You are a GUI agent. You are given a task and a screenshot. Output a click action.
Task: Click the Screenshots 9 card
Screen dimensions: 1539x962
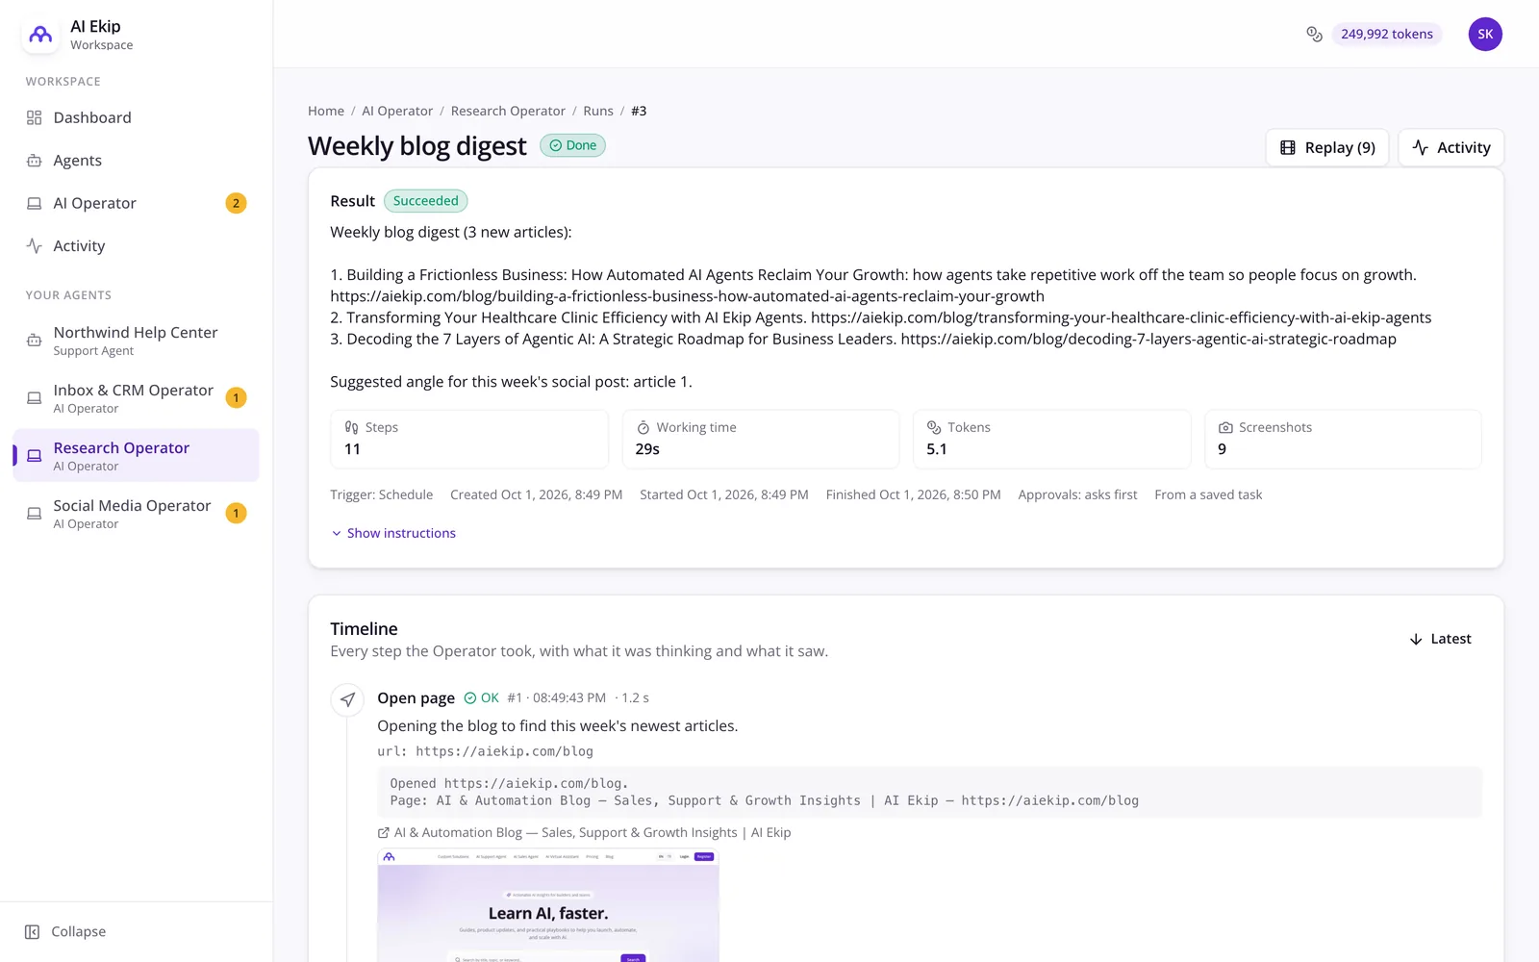(1343, 440)
